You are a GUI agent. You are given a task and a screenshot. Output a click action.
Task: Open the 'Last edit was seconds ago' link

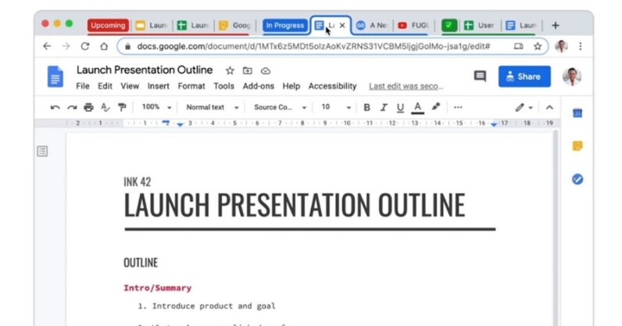pos(406,86)
